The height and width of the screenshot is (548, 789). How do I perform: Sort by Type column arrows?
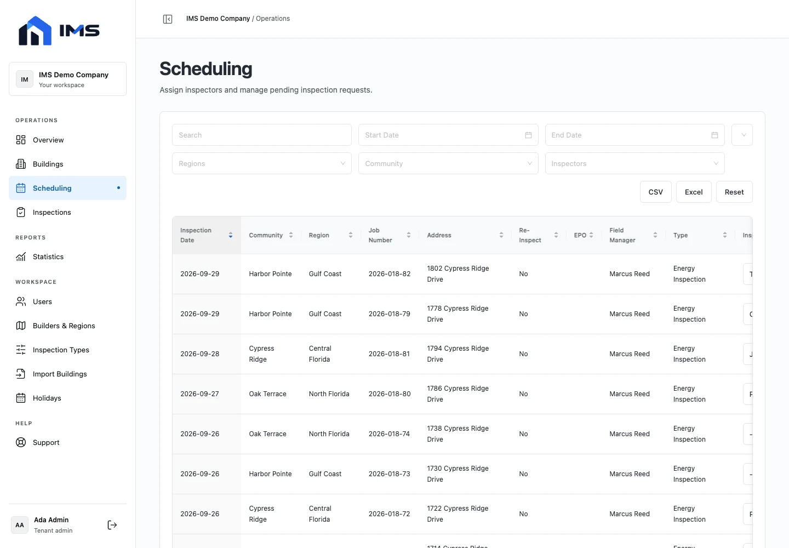[725, 235]
